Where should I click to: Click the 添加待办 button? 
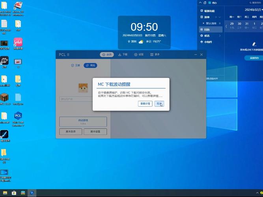click(254, 58)
